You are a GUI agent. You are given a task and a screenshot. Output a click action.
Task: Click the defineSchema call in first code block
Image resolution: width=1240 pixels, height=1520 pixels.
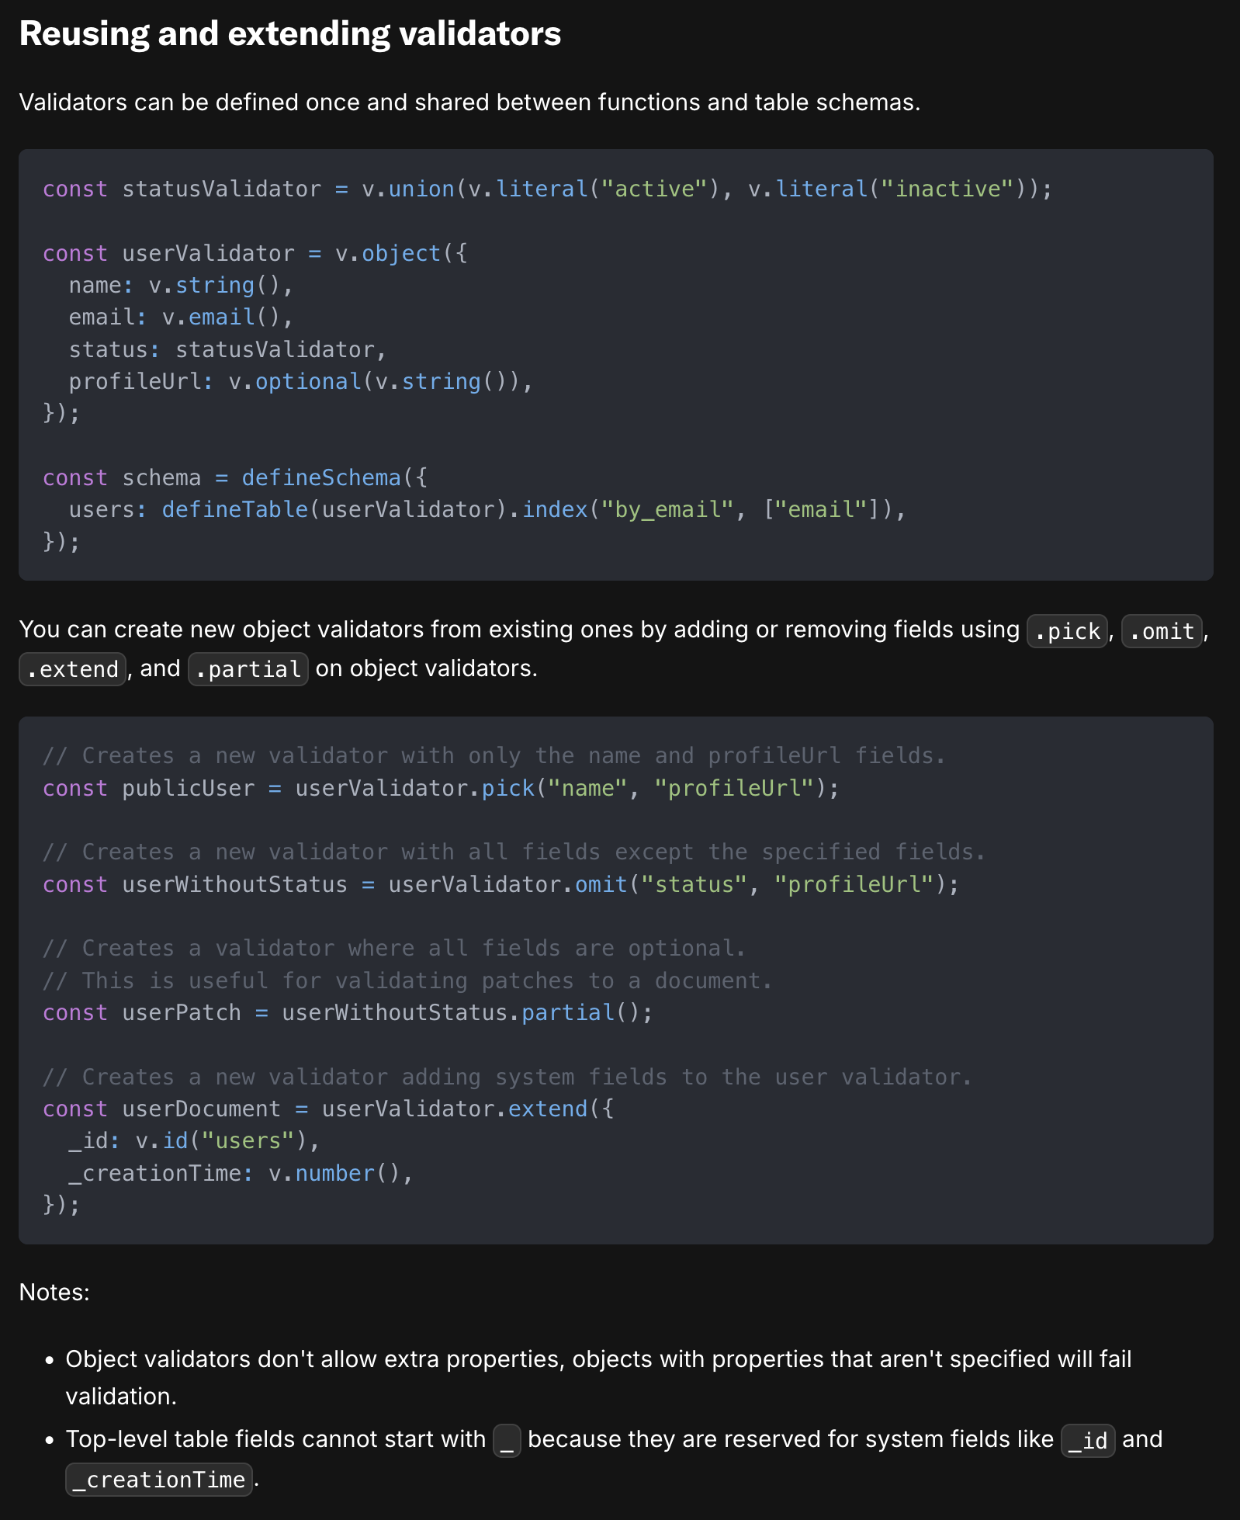click(321, 477)
